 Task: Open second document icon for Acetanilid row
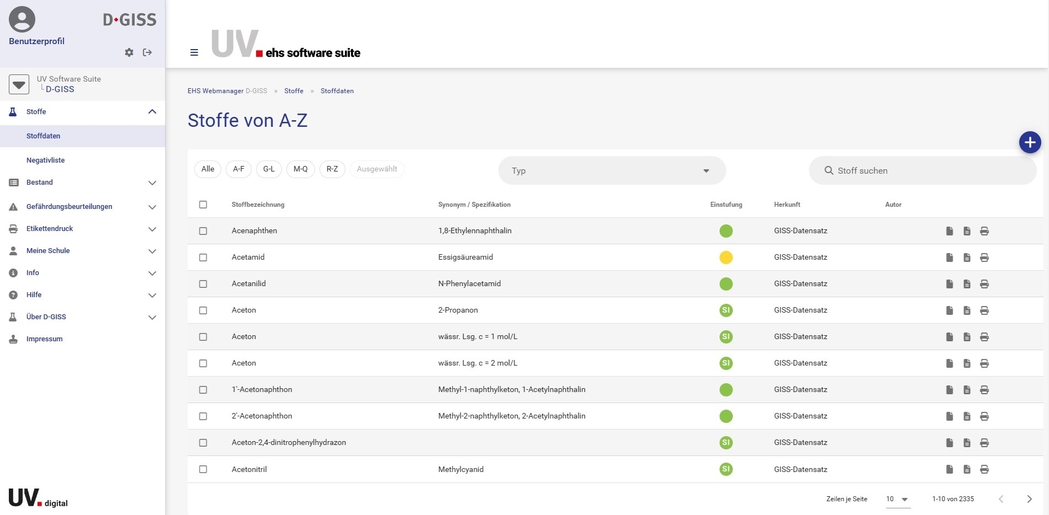point(966,284)
